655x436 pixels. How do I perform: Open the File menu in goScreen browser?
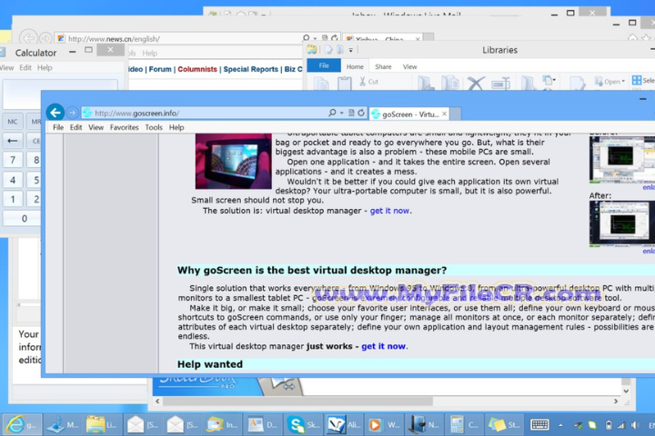58,127
